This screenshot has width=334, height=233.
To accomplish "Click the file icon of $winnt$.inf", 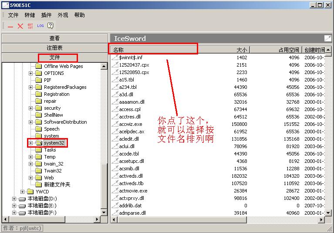I will point(115,57).
